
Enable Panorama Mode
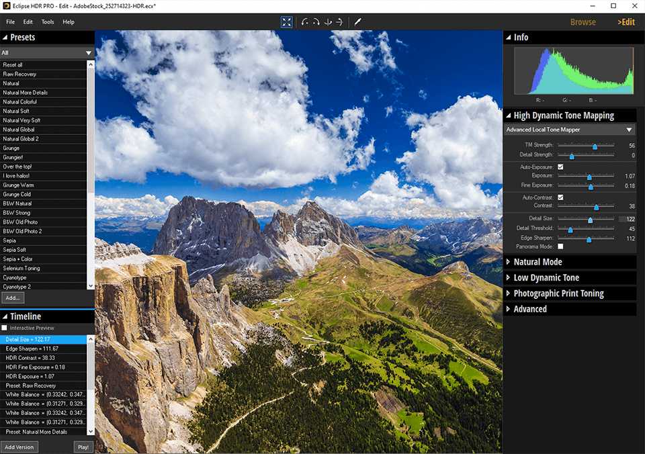[560, 246]
